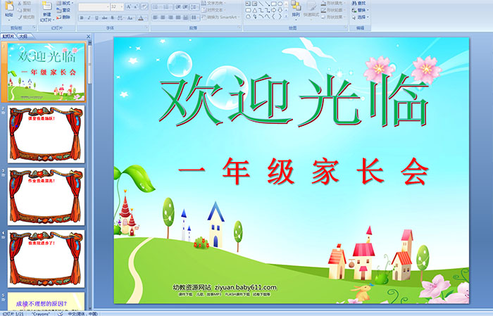Click the Clear Formatting eraser icon
Screen dimensions: 493x316
click(144, 6)
